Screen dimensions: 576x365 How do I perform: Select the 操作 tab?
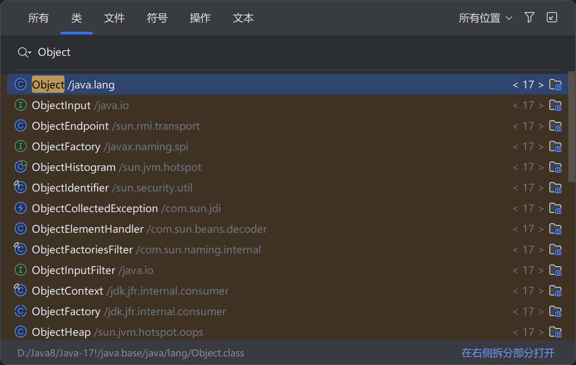coord(200,18)
